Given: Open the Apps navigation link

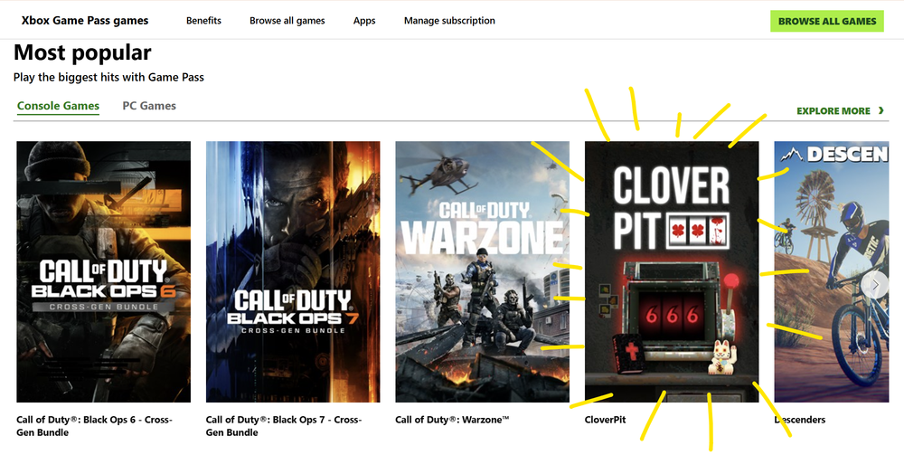Looking at the screenshot, I should coord(364,21).
